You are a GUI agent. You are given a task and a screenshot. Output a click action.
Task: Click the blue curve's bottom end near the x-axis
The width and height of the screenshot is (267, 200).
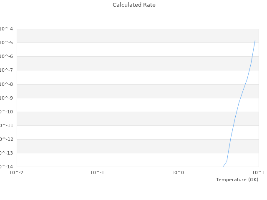224,166
